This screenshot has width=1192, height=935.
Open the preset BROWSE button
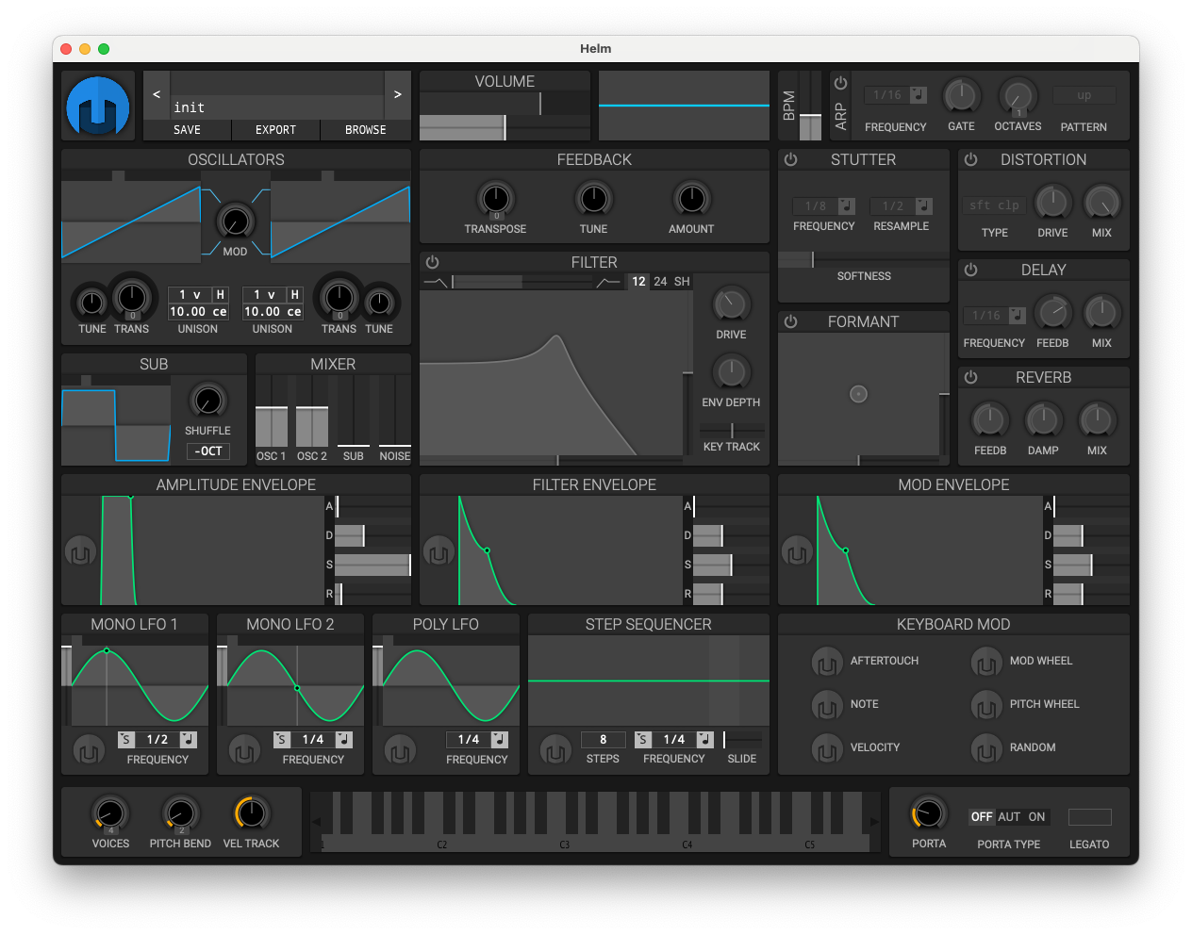point(366,130)
